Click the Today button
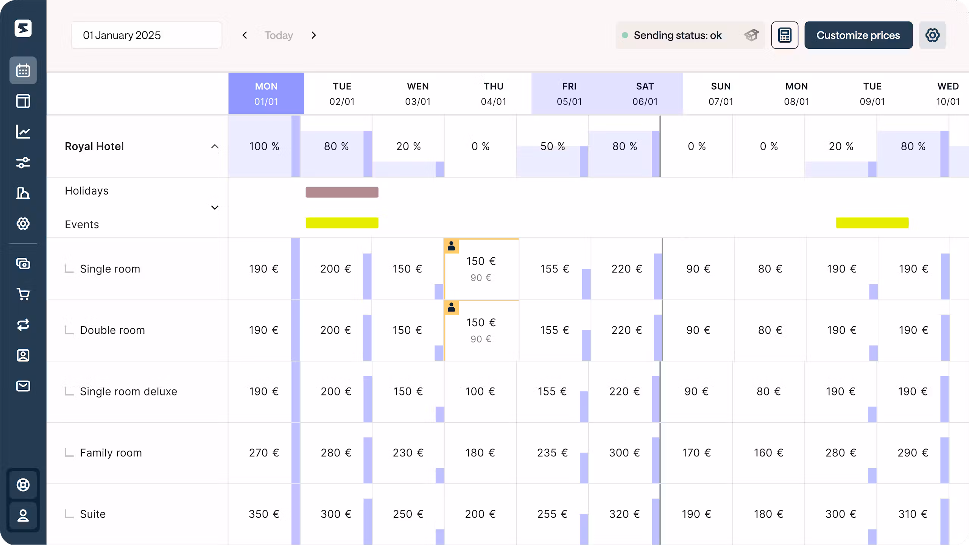This screenshot has height=545, width=969. pos(279,35)
